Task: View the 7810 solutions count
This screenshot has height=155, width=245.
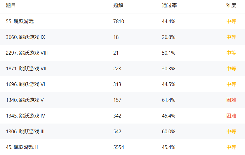Action: click(119, 21)
